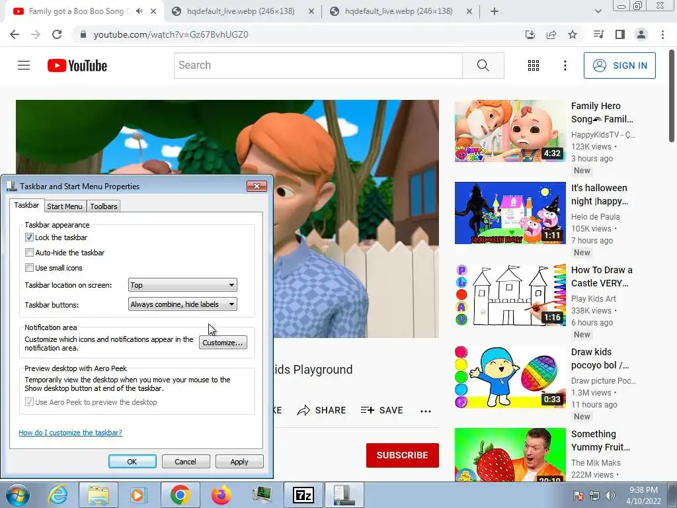Mute the tab via speaker icon

tap(139, 11)
